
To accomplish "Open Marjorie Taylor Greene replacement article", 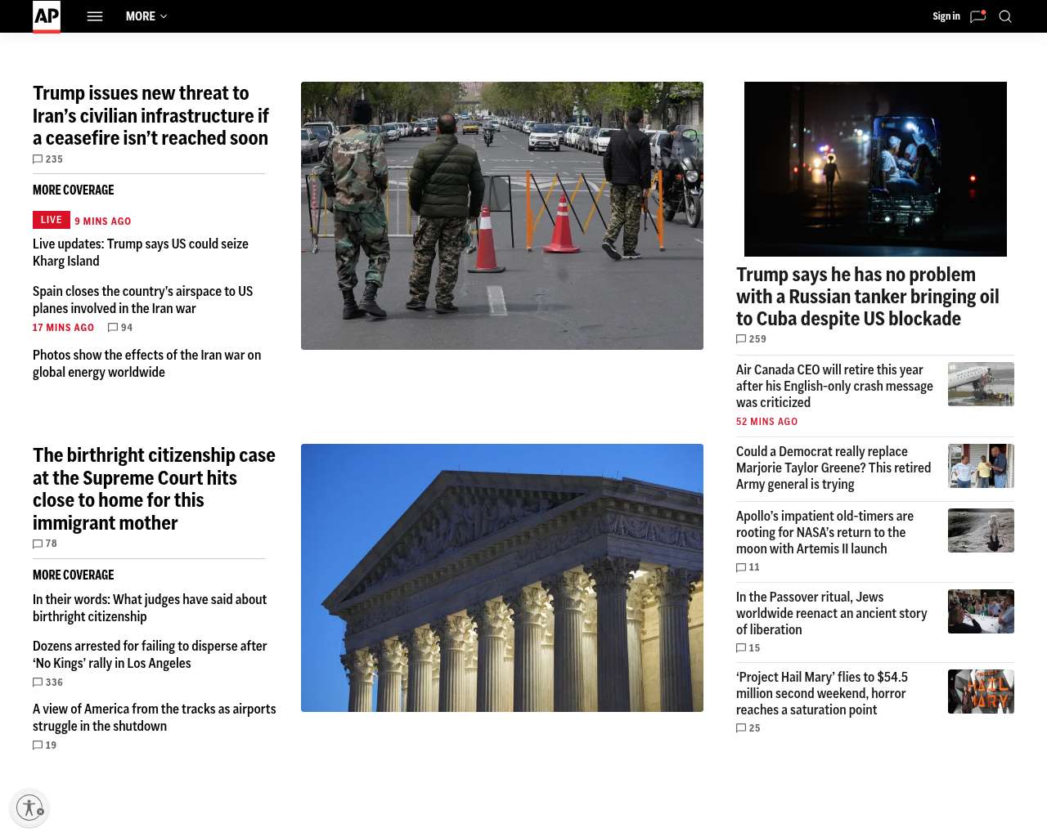I will pyautogui.click(x=833, y=468).
